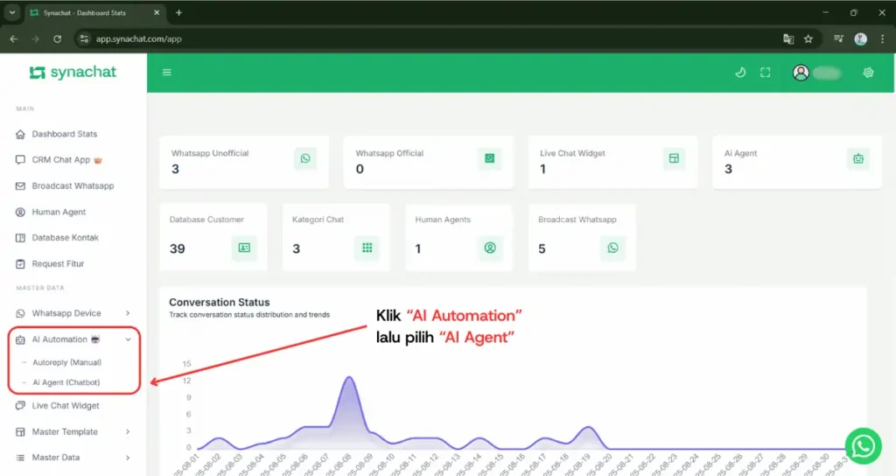The image size is (896, 476).
Task: Click the "39" Database Customer value
Action: coord(177,248)
